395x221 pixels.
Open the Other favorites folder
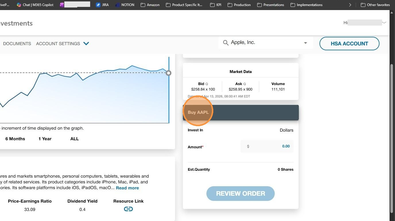click(x=375, y=5)
